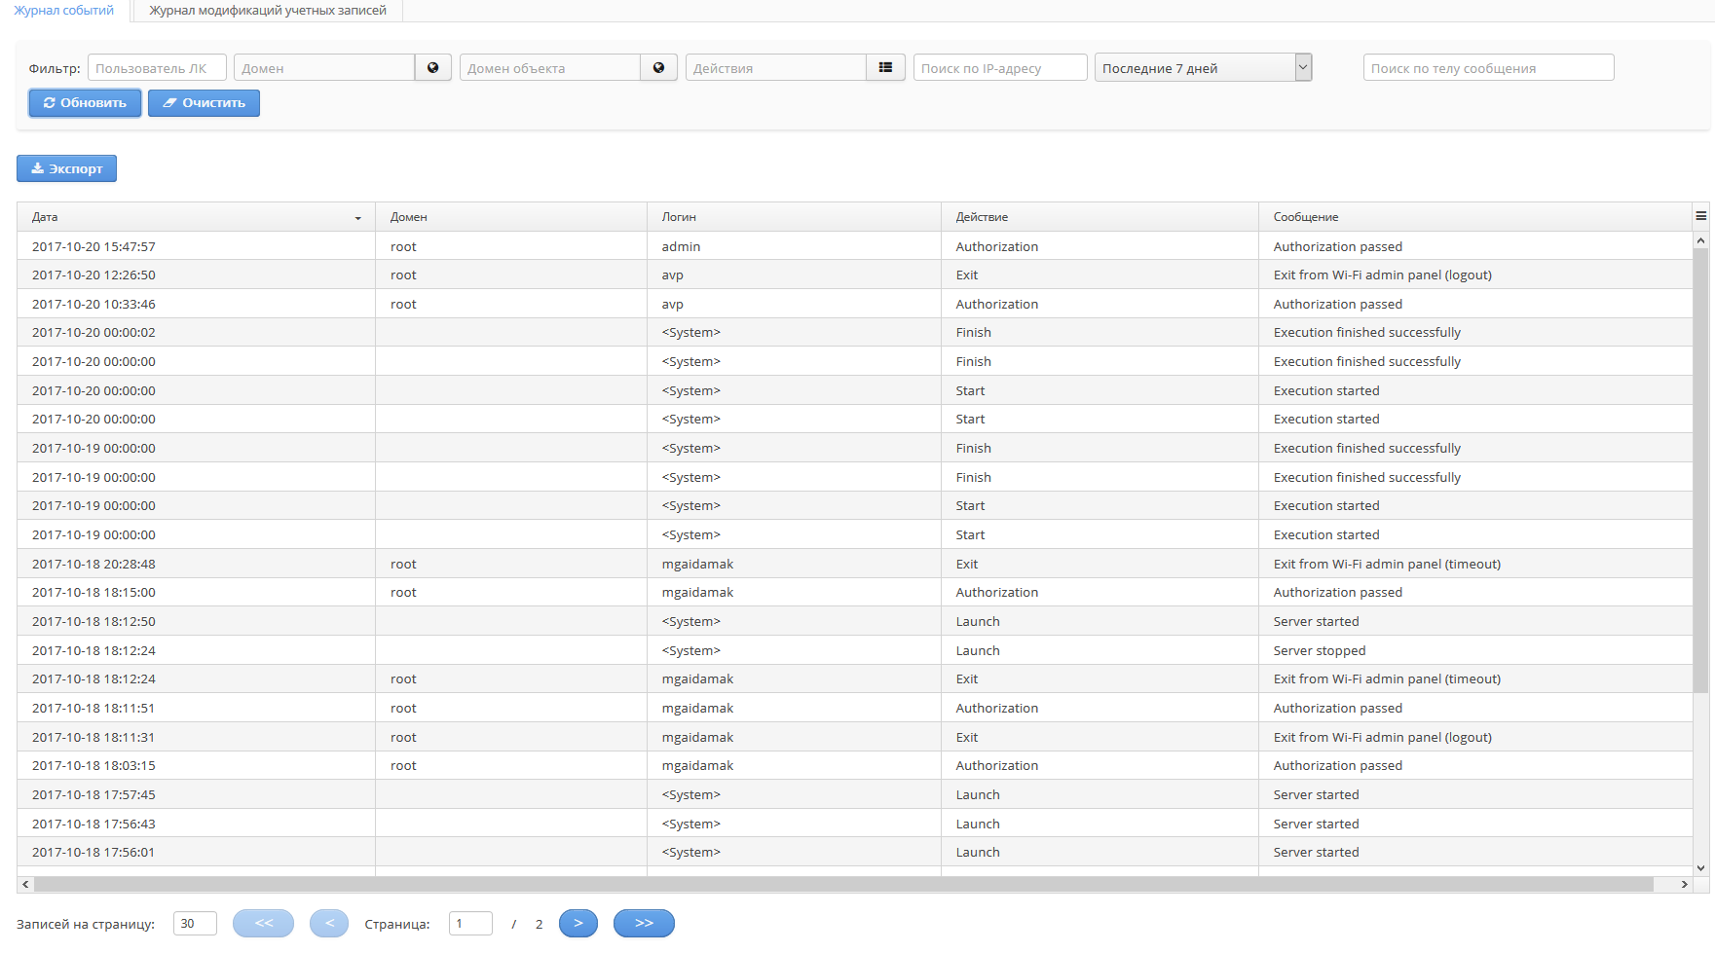This screenshot has height=953, width=1715.
Task: Focus the Поиск по IP-адресу field
Action: click(x=1000, y=68)
